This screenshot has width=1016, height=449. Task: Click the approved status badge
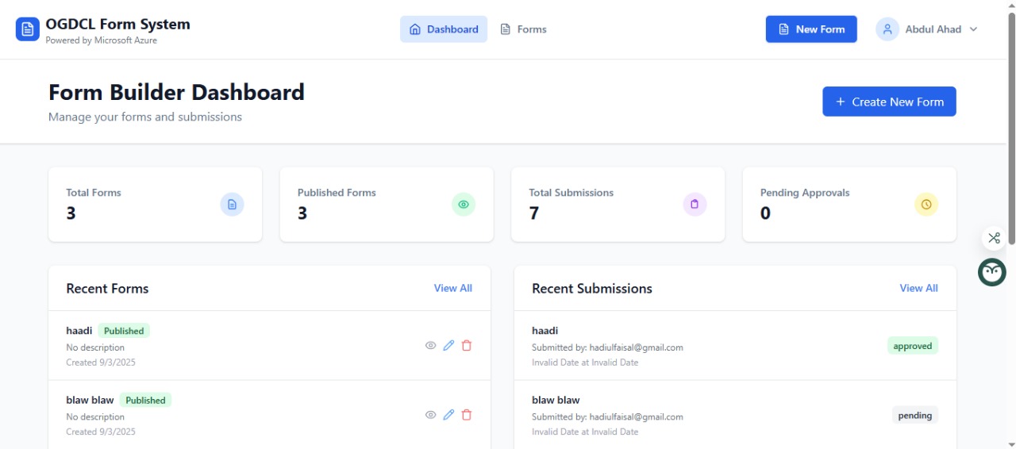913,346
